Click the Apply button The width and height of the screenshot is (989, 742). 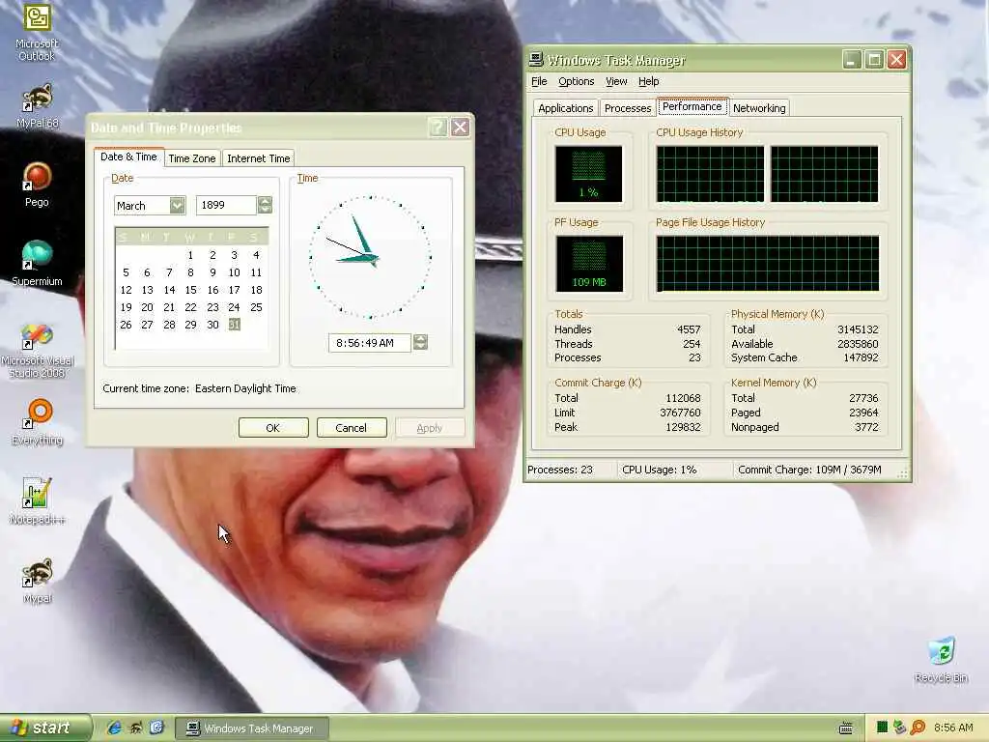[430, 428]
